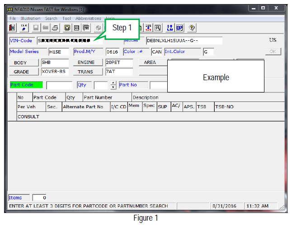Click the ENGINE button
This screenshot has height=227, width=292.
click(88, 63)
